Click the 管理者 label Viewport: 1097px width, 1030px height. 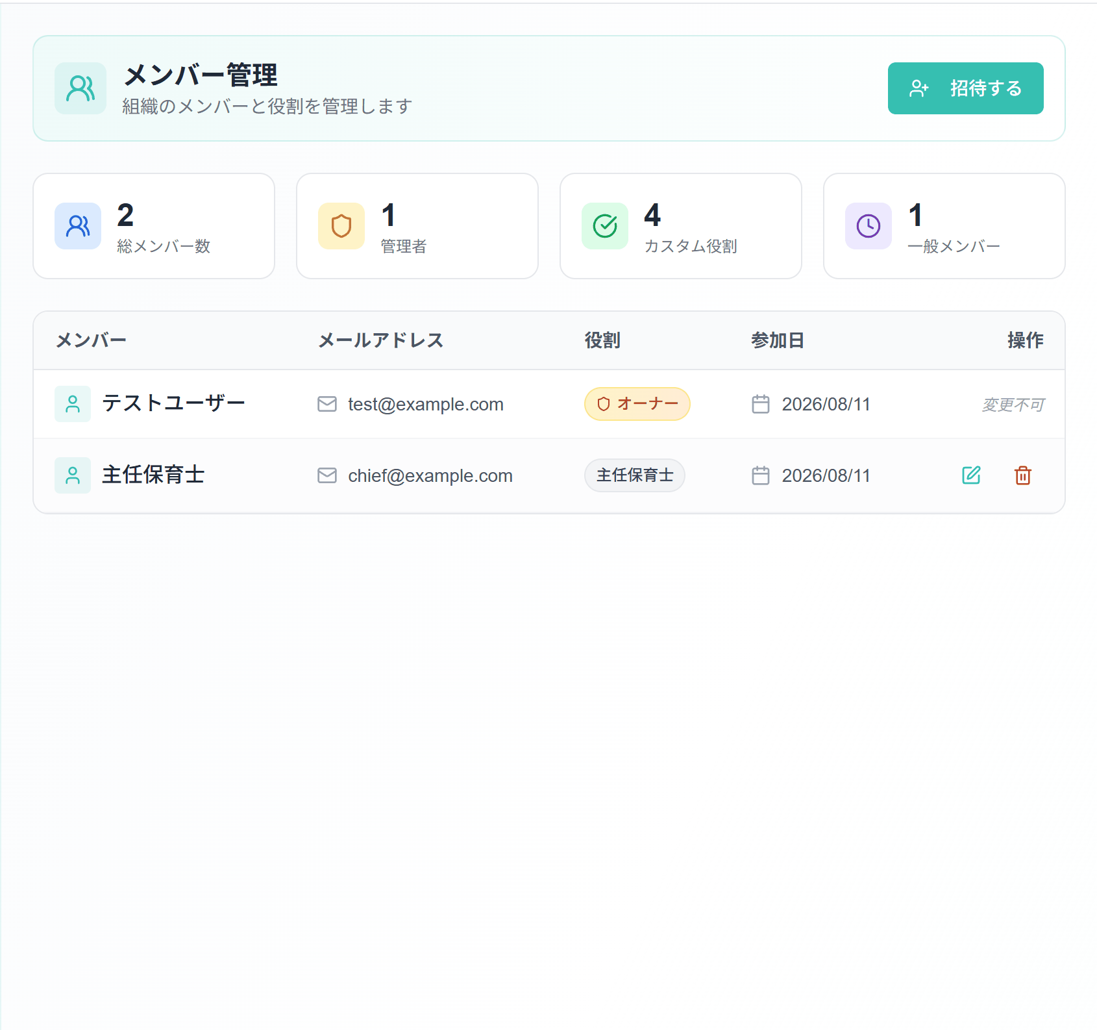(404, 246)
